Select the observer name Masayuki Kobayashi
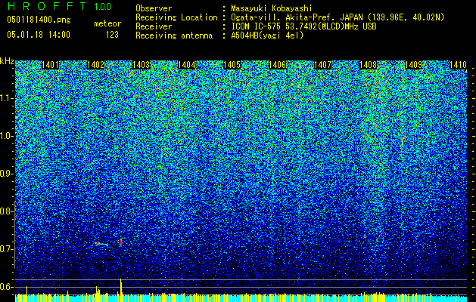This screenshot has width=476, height=302. [272, 8]
